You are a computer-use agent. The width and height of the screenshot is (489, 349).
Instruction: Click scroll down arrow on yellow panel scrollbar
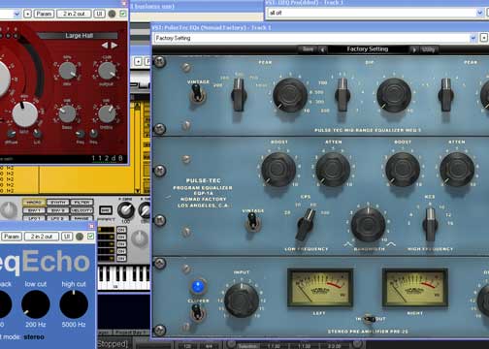(x=138, y=191)
